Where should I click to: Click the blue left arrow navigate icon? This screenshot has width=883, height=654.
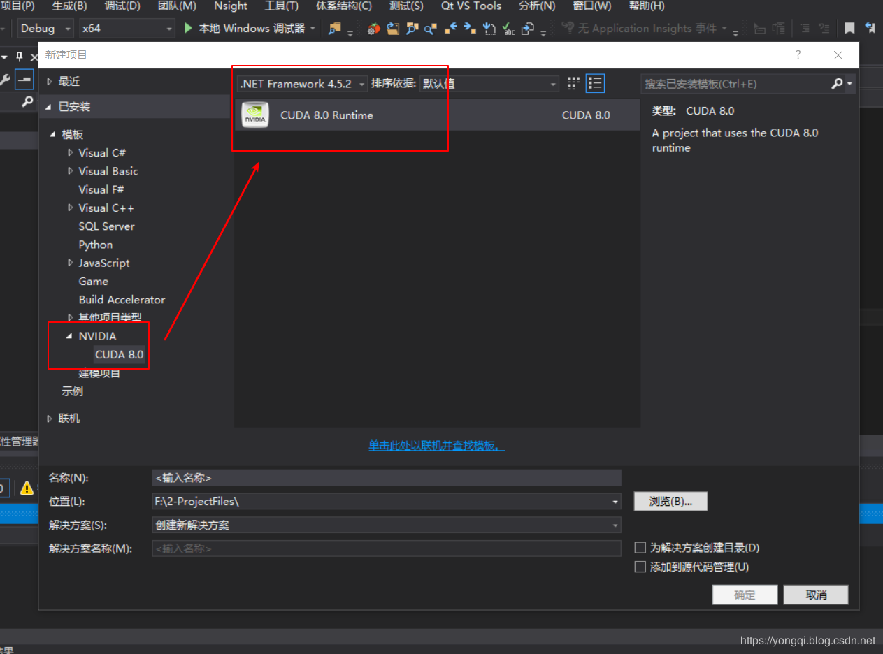450,29
